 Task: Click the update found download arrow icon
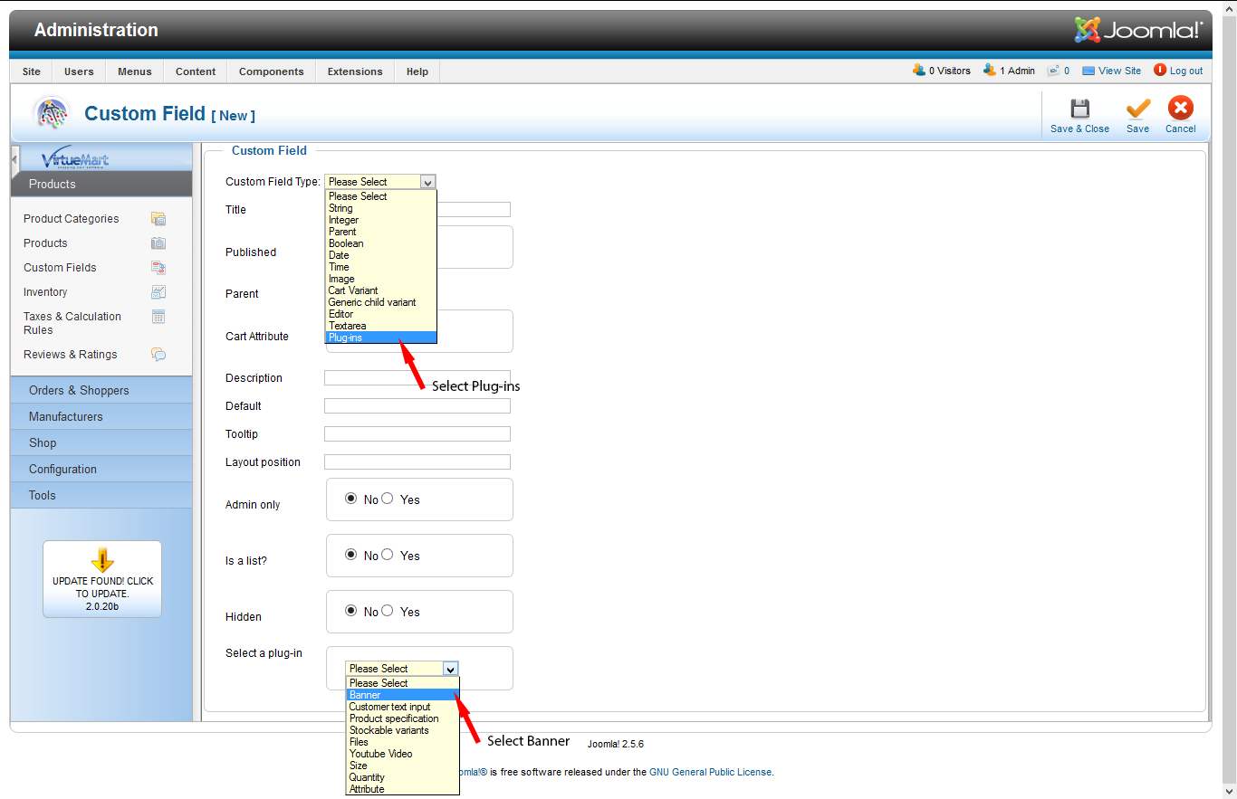(102, 559)
